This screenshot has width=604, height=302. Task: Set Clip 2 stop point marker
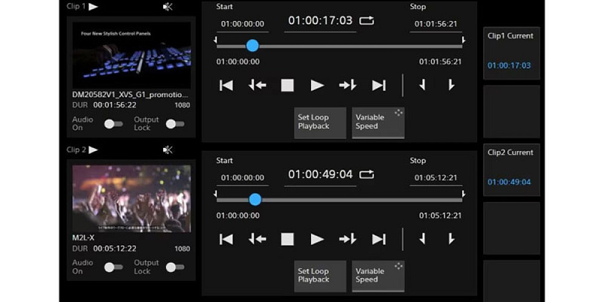[451, 239]
